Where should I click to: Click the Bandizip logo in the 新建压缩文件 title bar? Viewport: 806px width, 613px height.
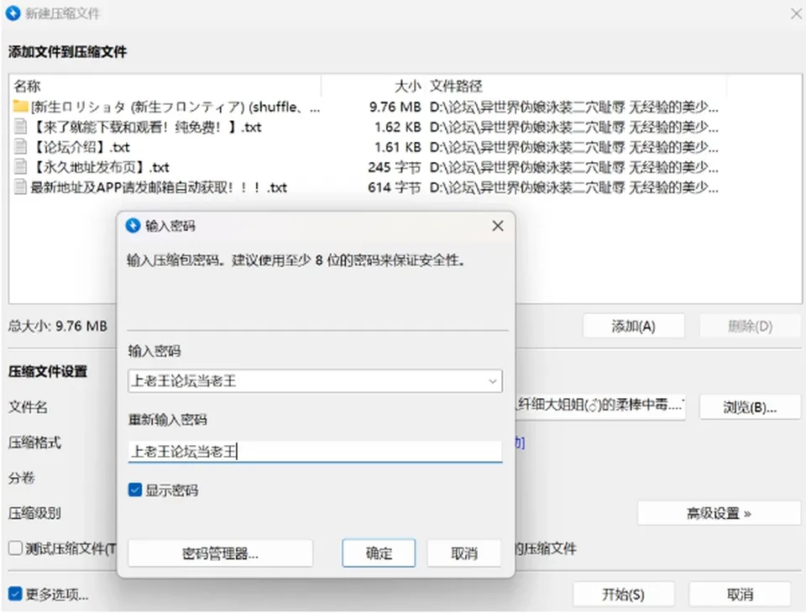[13, 13]
